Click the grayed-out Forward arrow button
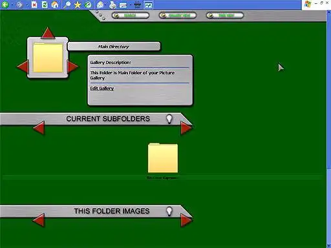The height and width of the screenshot is (248, 331). [x=19, y=5]
